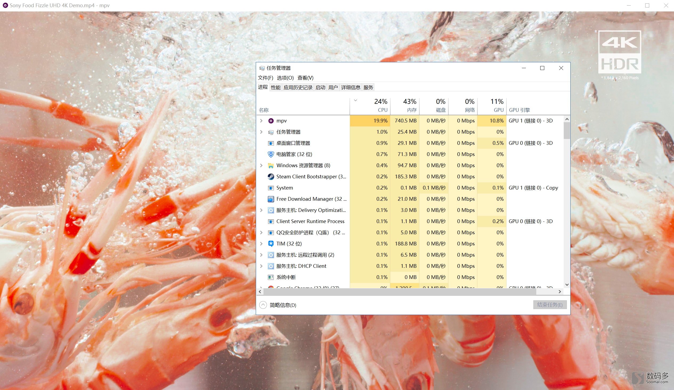Expand the 任务管理器 process row
The width and height of the screenshot is (674, 390).
pyautogui.click(x=261, y=132)
